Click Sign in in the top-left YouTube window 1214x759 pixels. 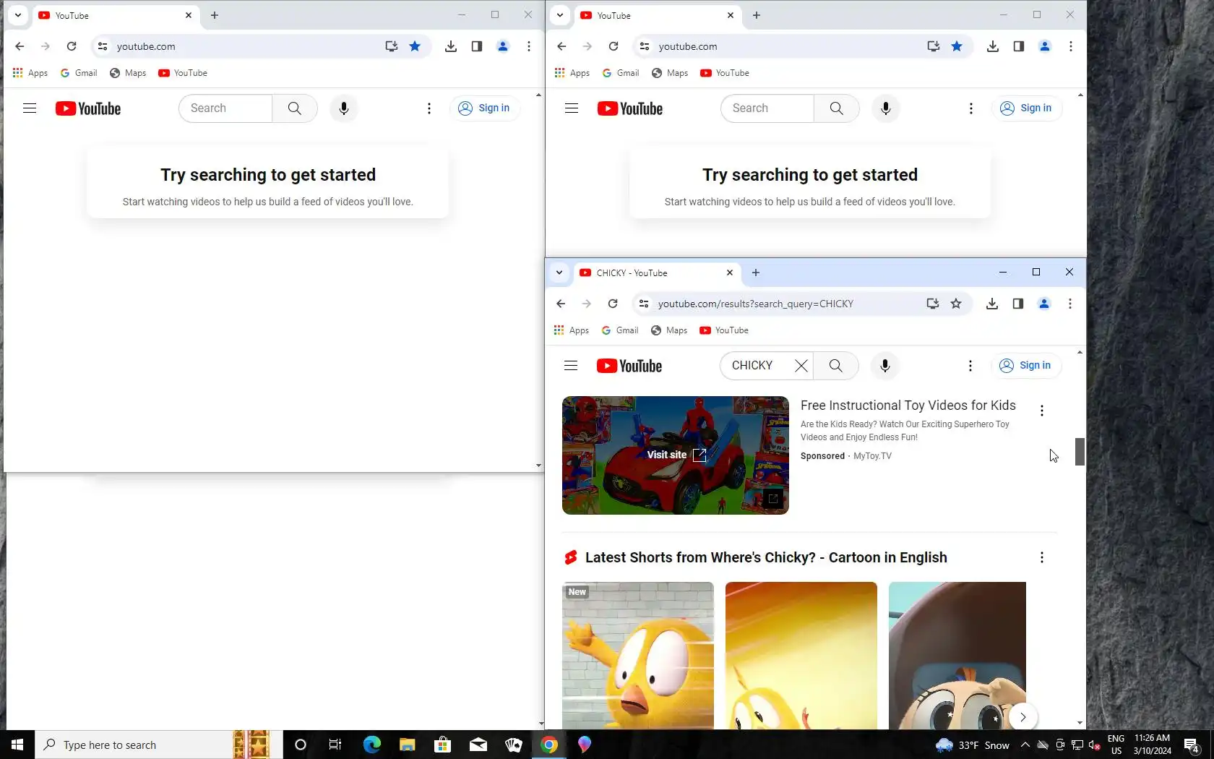[484, 108]
